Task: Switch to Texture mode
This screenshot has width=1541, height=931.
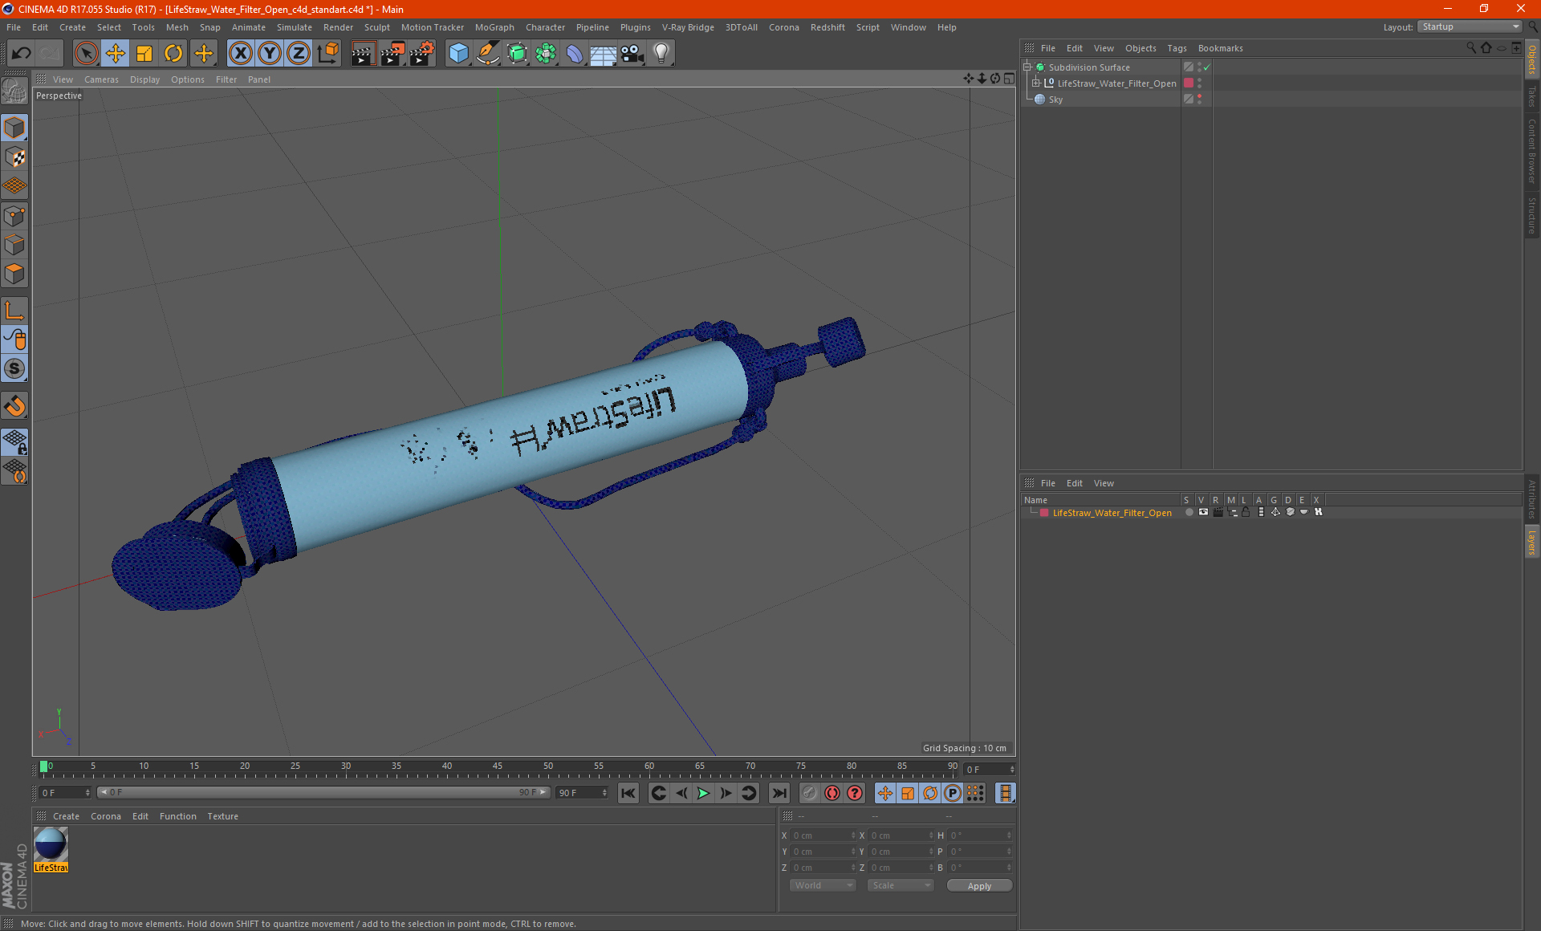Action: 14,157
